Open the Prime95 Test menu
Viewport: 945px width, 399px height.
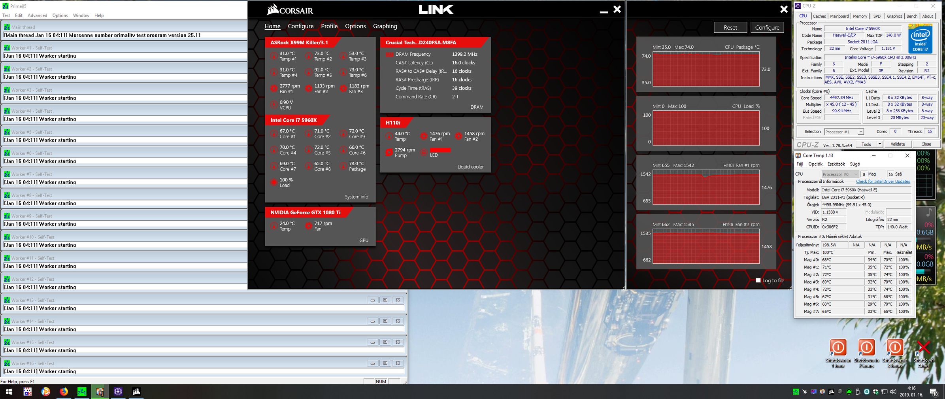click(x=6, y=15)
